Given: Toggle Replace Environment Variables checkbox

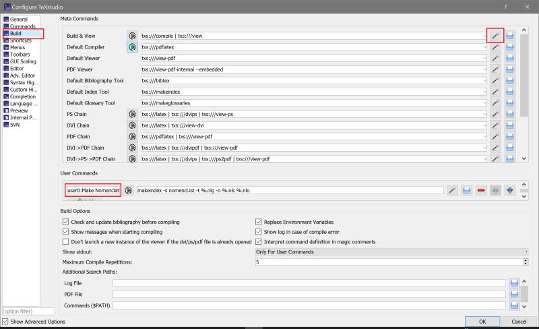Looking at the screenshot, I should (259, 222).
